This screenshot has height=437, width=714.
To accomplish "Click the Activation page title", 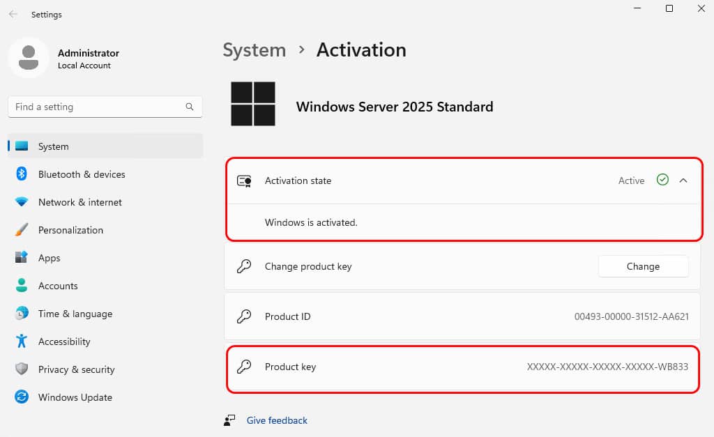I will point(361,49).
